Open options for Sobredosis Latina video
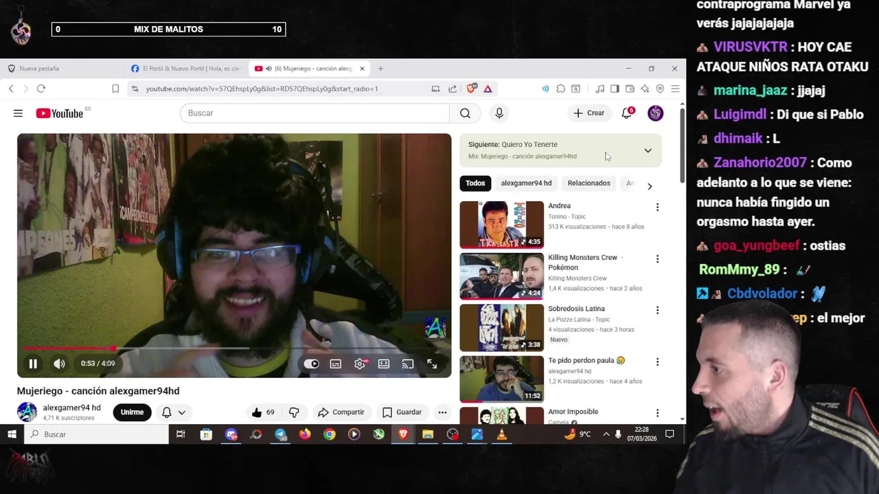The height and width of the screenshot is (494, 879). [657, 310]
